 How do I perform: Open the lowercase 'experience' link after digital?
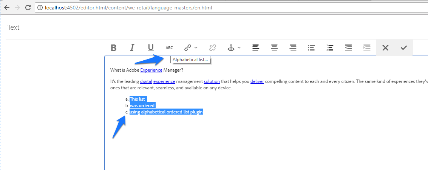click(164, 81)
